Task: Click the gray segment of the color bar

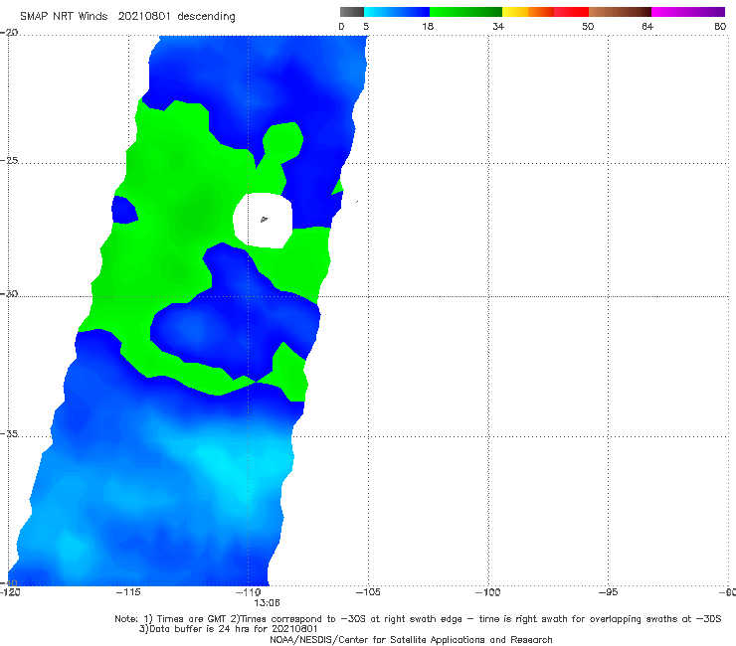Action: click(x=351, y=12)
